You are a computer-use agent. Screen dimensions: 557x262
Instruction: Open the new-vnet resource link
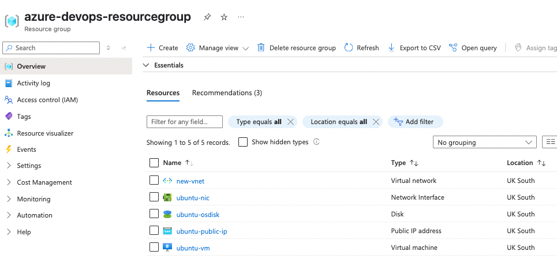190,181
